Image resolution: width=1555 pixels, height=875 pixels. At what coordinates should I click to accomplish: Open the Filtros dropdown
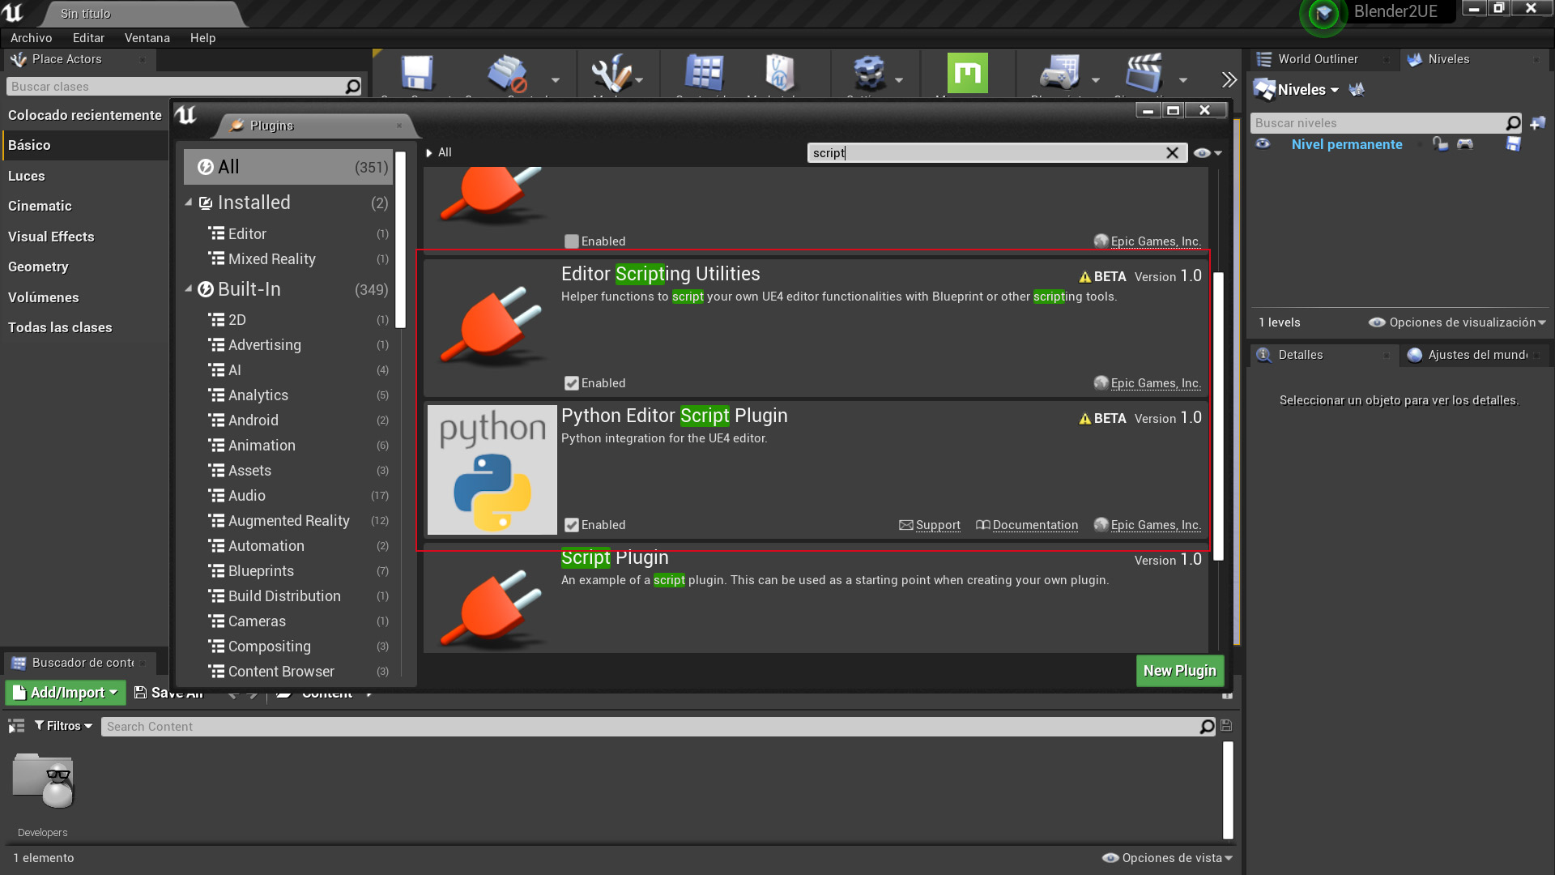click(63, 726)
